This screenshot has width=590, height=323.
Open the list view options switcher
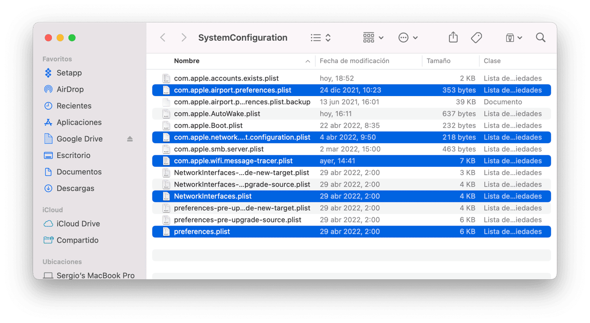click(321, 37)
